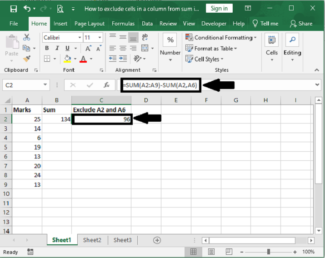Align text left in cell
Viewport: 325px width, 258px height.
(x=113, y=48)
